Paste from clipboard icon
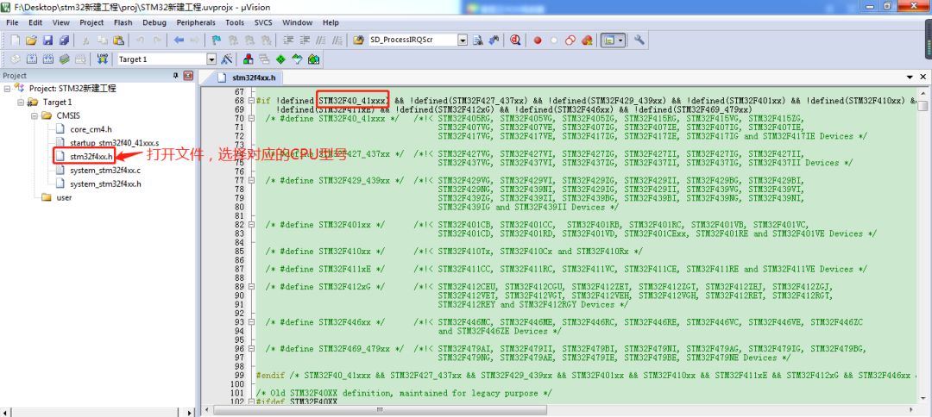Viewport: 932px width, 417px height. pyautogui.click(x=119, y=40)
